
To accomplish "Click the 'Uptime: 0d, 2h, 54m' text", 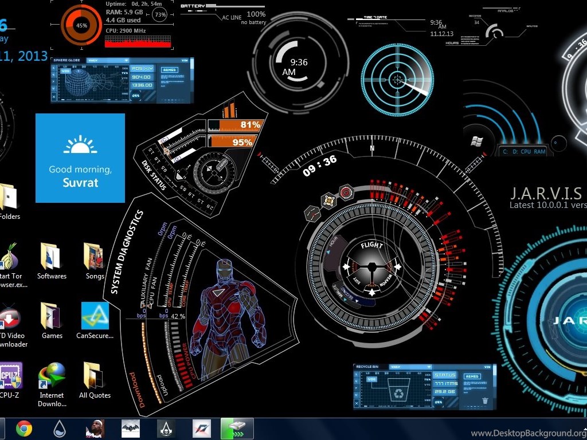I will [134, 4].
